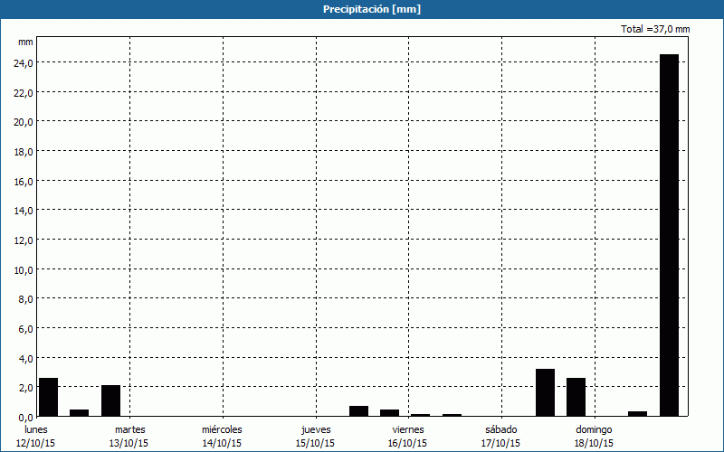This screenshot has height=452, width=724.
Task: Click the 8,0 y-axis value
Action: 25,299
